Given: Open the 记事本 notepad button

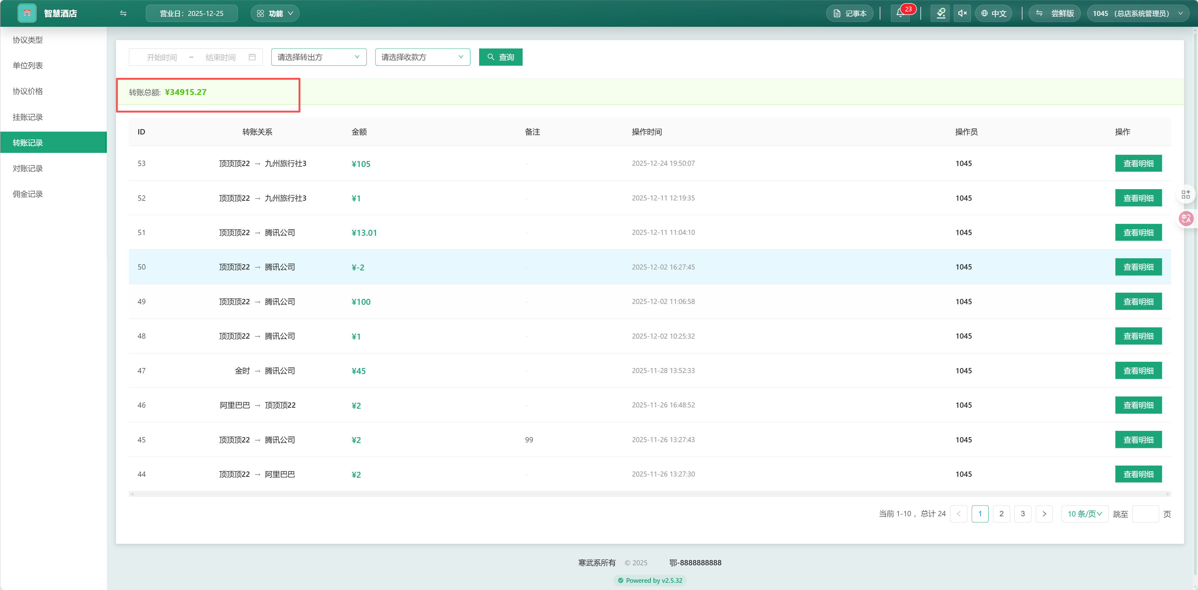Looking at the screenshot, I should [x=850, y=13].
